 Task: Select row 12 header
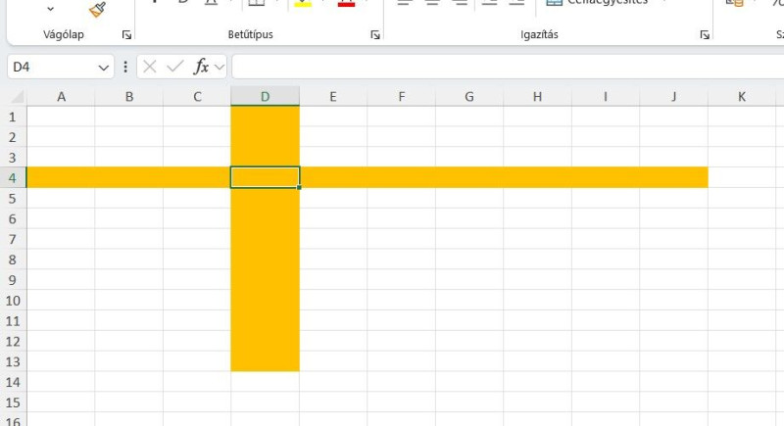[13, 341]
